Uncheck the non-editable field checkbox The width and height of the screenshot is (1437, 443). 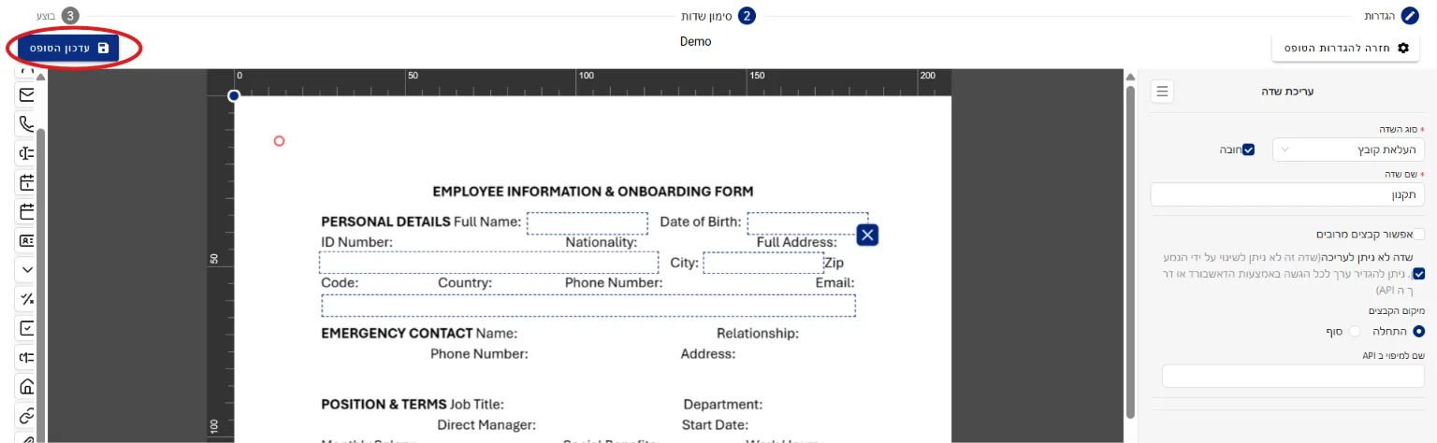click(x=1419, y=274)
